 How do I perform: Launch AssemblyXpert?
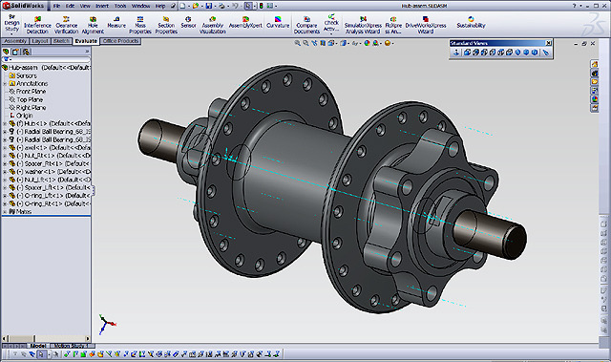[245, 22]
